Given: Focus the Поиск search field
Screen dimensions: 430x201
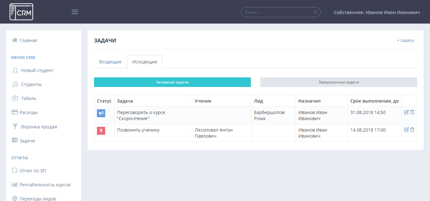Looking at the screenshot, I should [277, 12].
